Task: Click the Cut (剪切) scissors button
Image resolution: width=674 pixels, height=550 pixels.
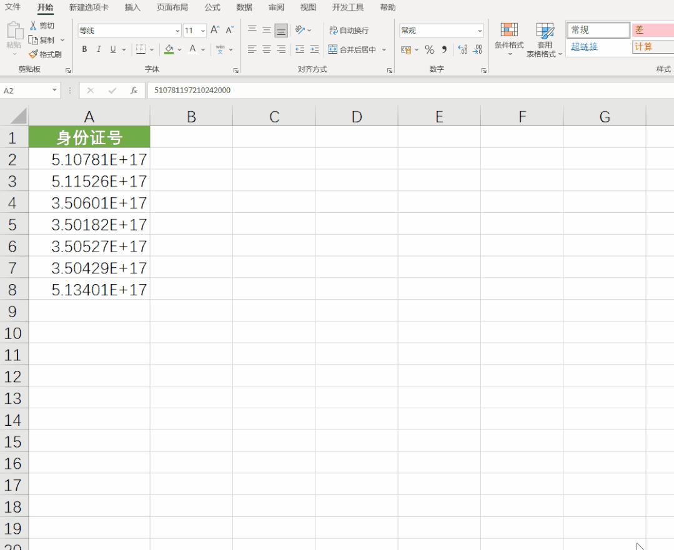Action: [x=42, y=26]
